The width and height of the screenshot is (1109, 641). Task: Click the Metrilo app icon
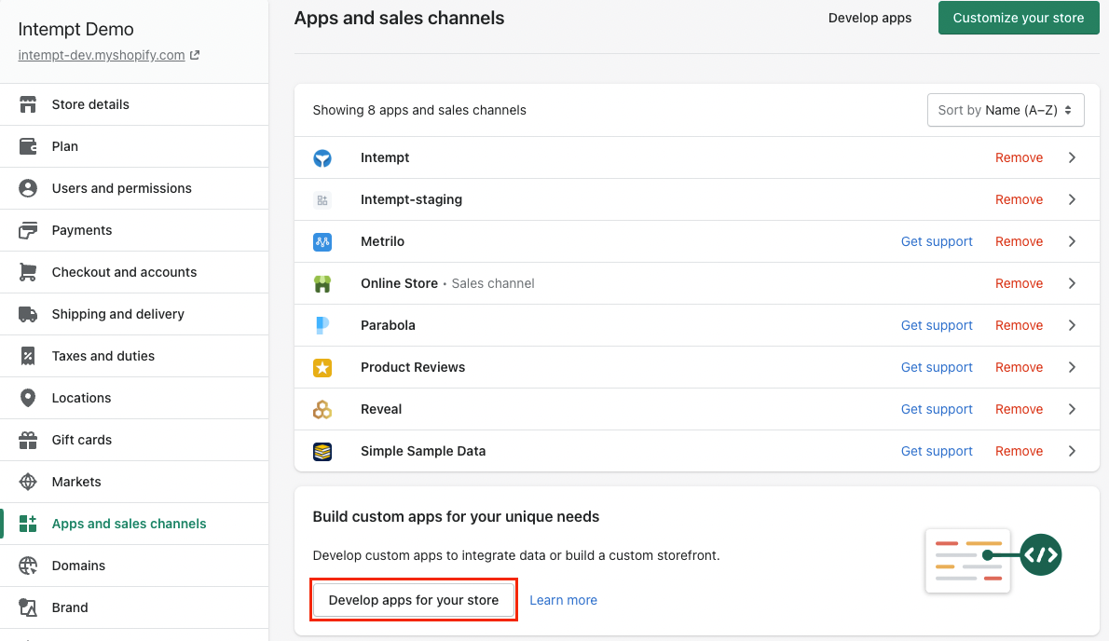tap(322, 241)
